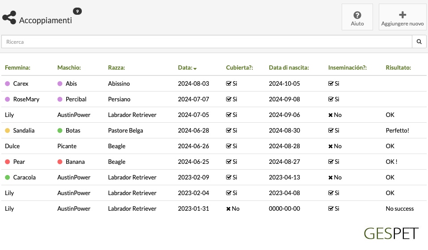Click green dot beside Caracola
Viewport: 428px width, 250px height.
[x=7, y=177]
